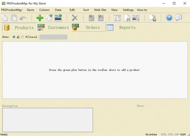The width and height of the screenshot is (190, 136).
Task: Click inside the Description text box
Action: (x=47, y=120)
